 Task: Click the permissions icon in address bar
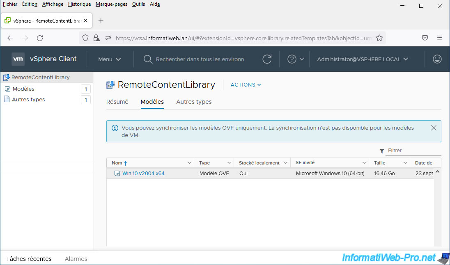(x=108, y=38)
